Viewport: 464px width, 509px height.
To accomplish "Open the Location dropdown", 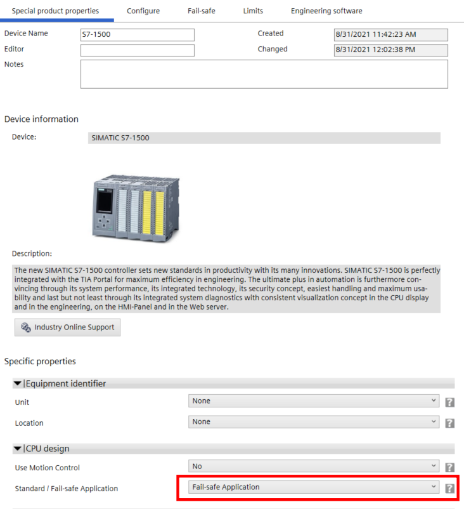I will [314, 421].
